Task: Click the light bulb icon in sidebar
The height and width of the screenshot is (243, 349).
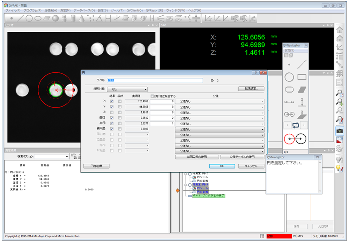Action: [x=339, y=168]
